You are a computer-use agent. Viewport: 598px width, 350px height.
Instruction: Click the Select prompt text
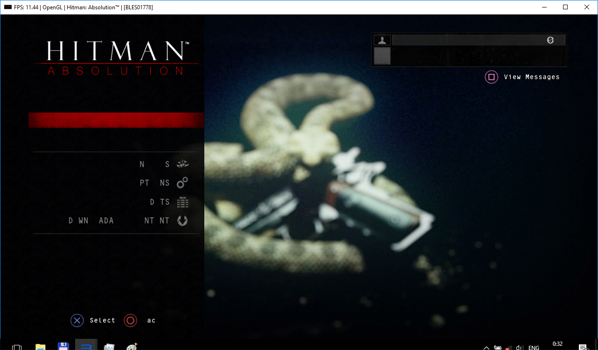102,320
